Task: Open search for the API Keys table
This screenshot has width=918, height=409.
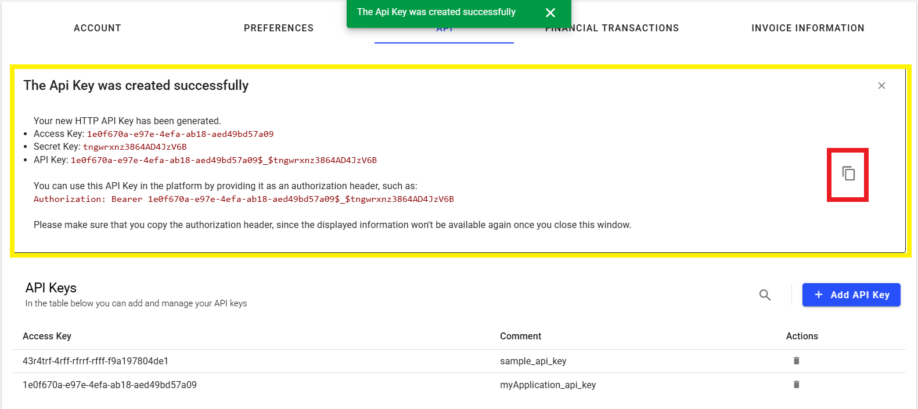Action: (765, 295)
